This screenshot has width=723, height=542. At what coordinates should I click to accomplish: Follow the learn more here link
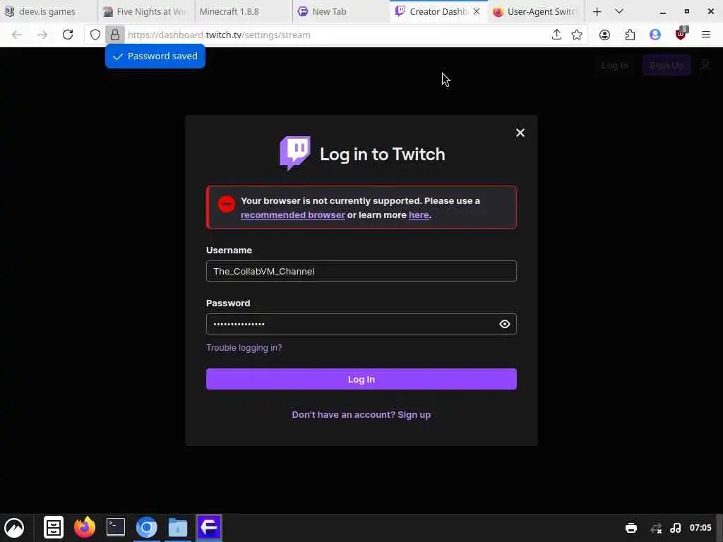click(x=419, y=215)
